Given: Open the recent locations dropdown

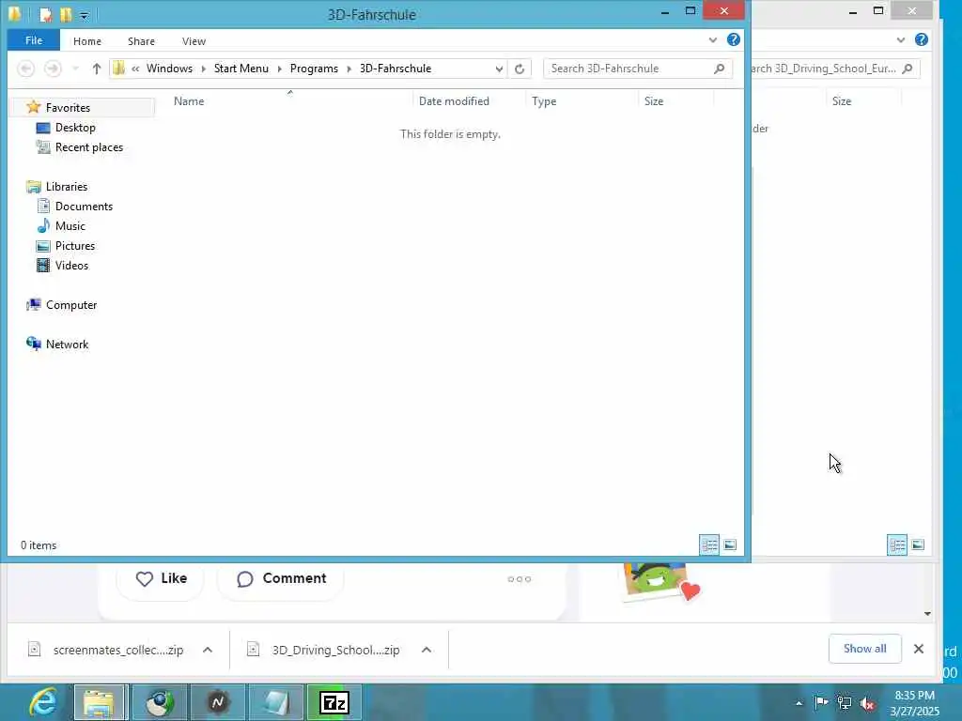Looking at the screenshot, I should (x=75, y=69).
